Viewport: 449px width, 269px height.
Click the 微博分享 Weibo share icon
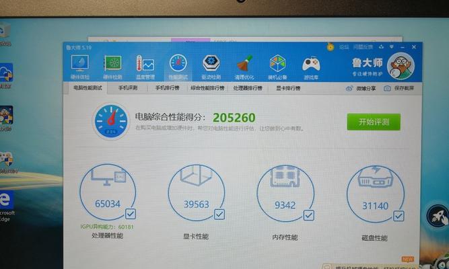pyautogui.click(x=349, y=88)
